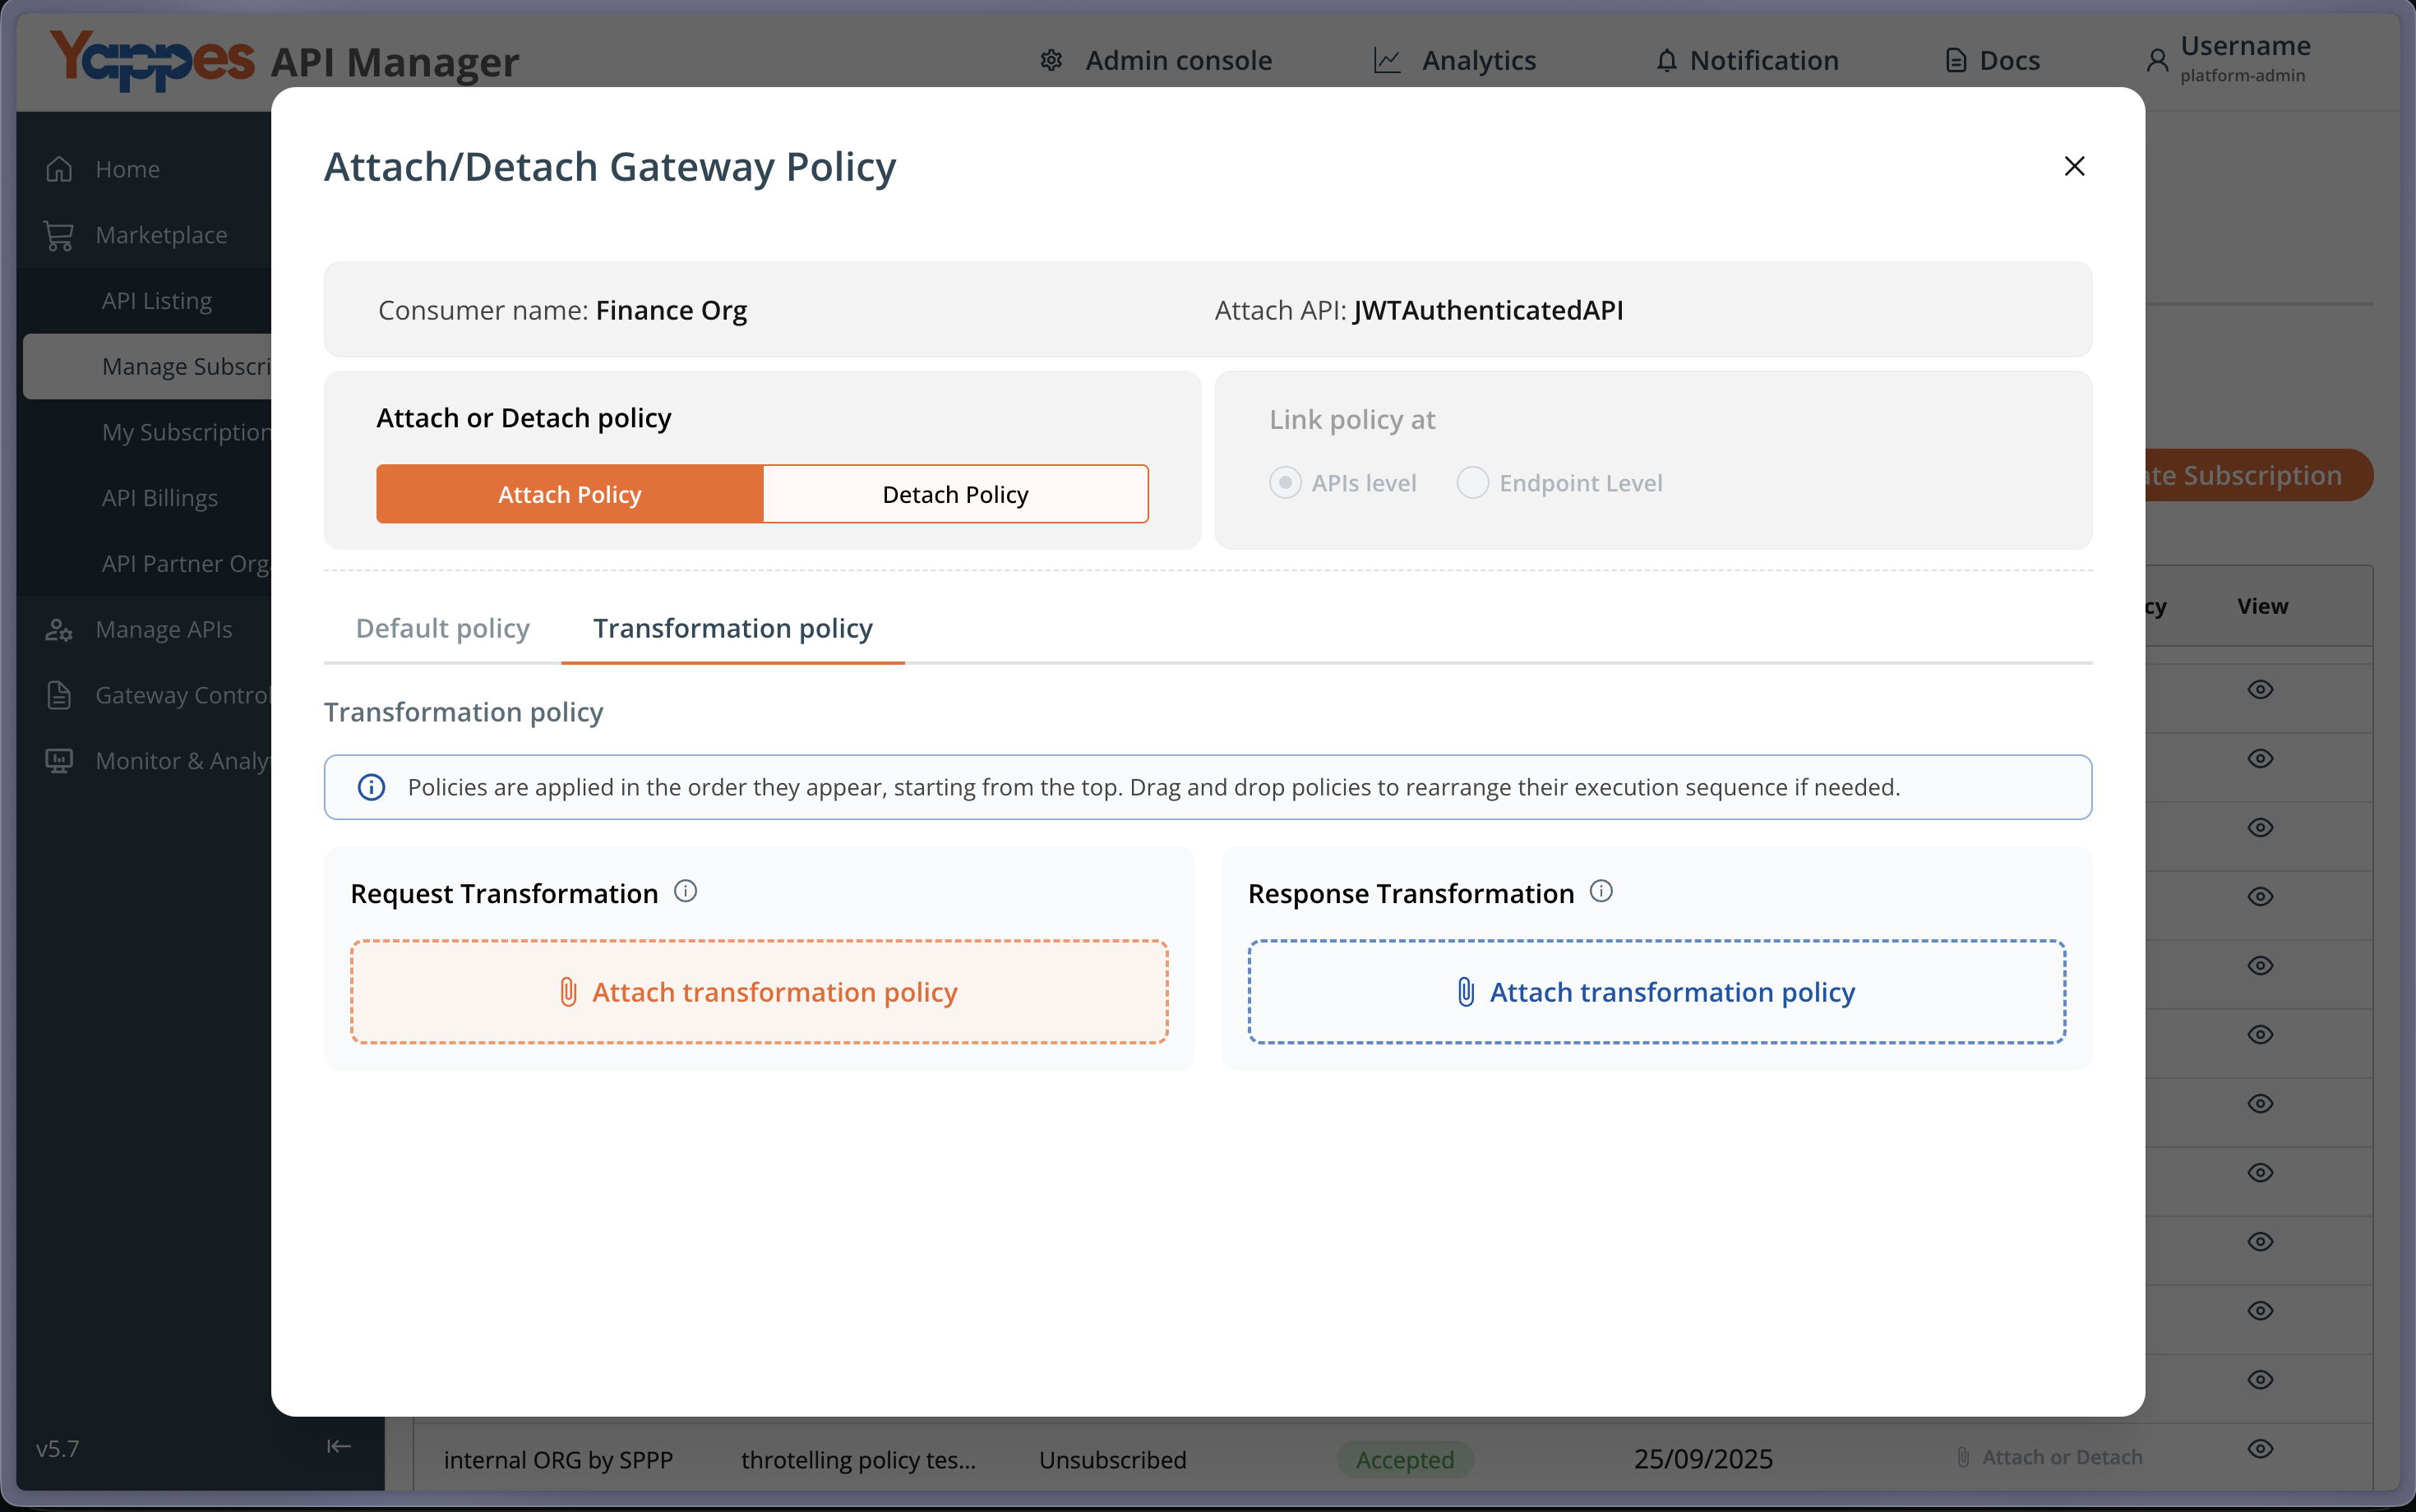The image size is (2416, 1512).
Task: Attach transformation policy under Request Transformation
Action: tap(758, 991)
